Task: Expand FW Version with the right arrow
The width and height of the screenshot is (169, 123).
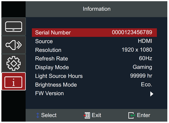Action: point(152,94)
